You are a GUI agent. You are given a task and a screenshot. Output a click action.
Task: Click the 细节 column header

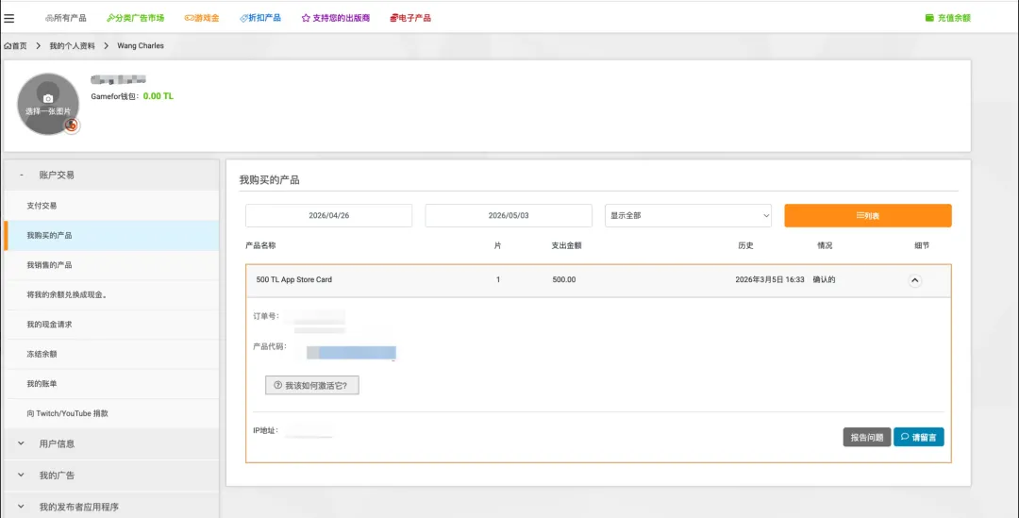pos(922,245)
